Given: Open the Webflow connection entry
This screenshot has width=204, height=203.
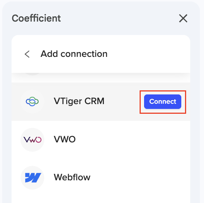Looking at the screenshot, I should (101, 178).
